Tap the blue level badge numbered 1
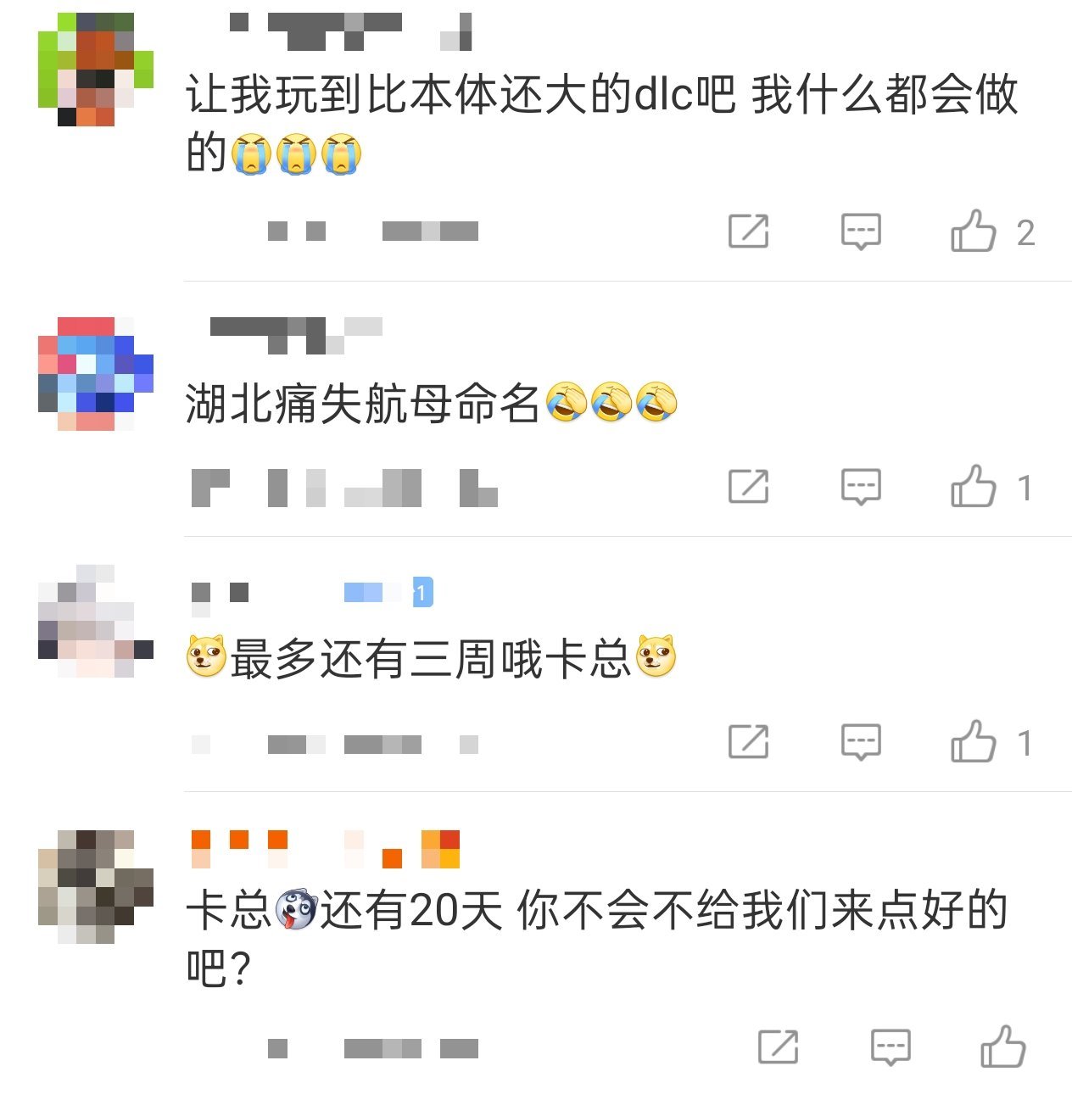 [x=422, y=592]
